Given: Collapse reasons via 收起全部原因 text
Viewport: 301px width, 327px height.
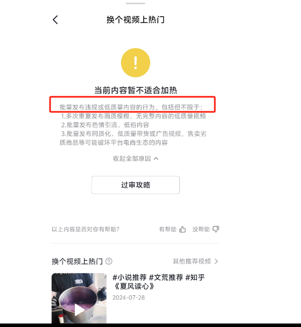Looking at the screenshot, I should pyautogui.click(x=132, y=159).
